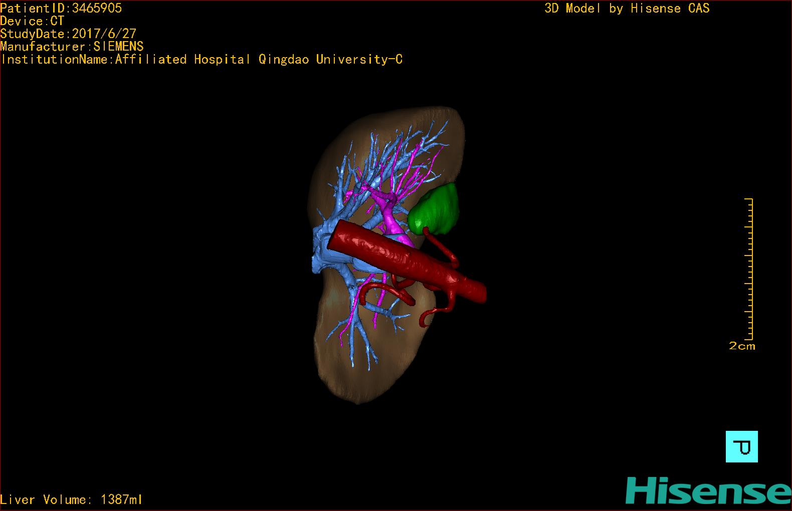Click the Manufacturer:SIEMENS label
This screenshot has width=792, height=511.
(72, 47)
